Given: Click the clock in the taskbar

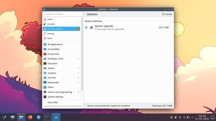Looking at the screenshot, I should 202,118.
